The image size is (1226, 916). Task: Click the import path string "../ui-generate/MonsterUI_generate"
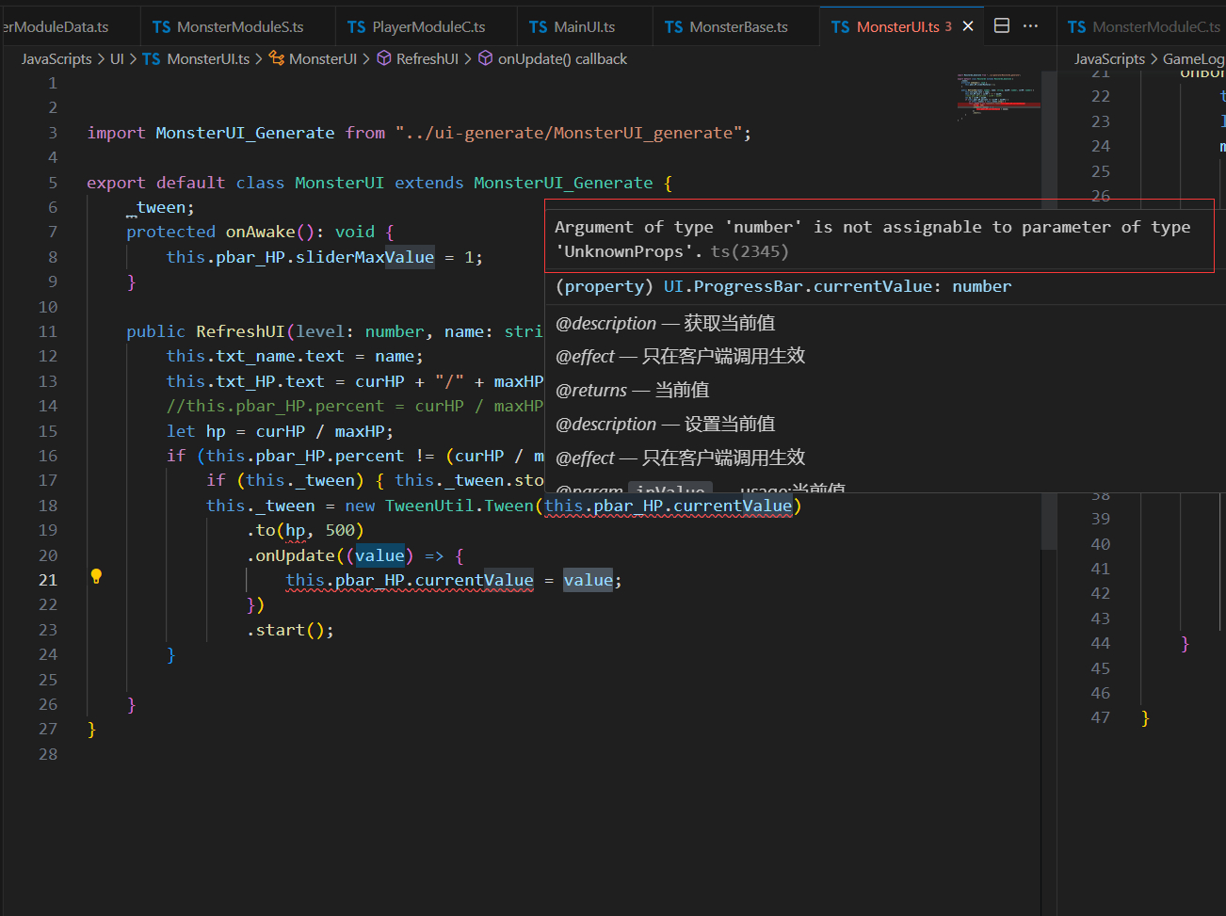click(x=568, y=133)
